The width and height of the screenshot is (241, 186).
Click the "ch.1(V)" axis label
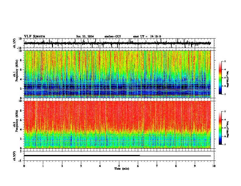point(15,43)
